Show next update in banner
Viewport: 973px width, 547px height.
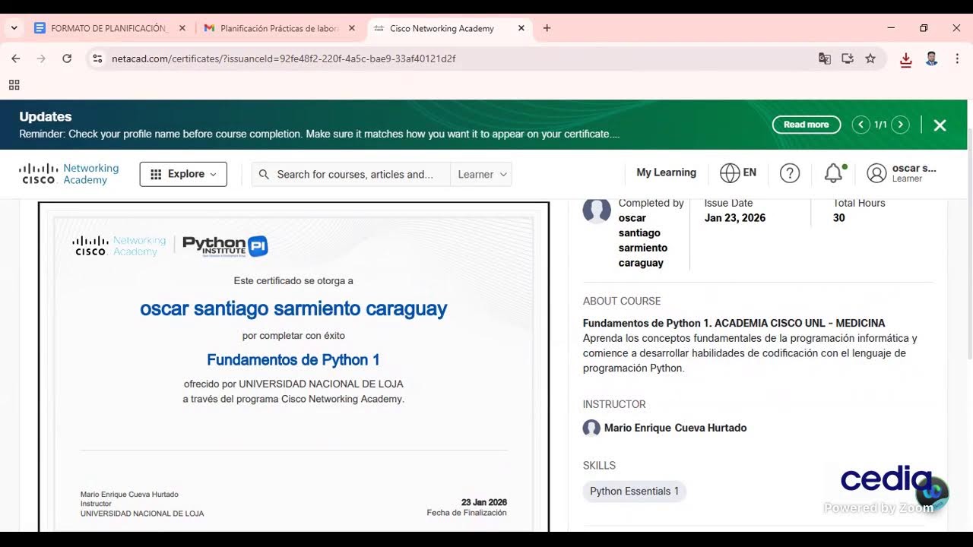click(900, 125)
